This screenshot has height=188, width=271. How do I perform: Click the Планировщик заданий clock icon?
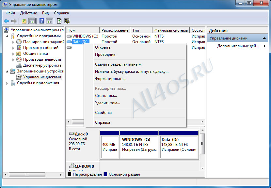pos(19,42)
